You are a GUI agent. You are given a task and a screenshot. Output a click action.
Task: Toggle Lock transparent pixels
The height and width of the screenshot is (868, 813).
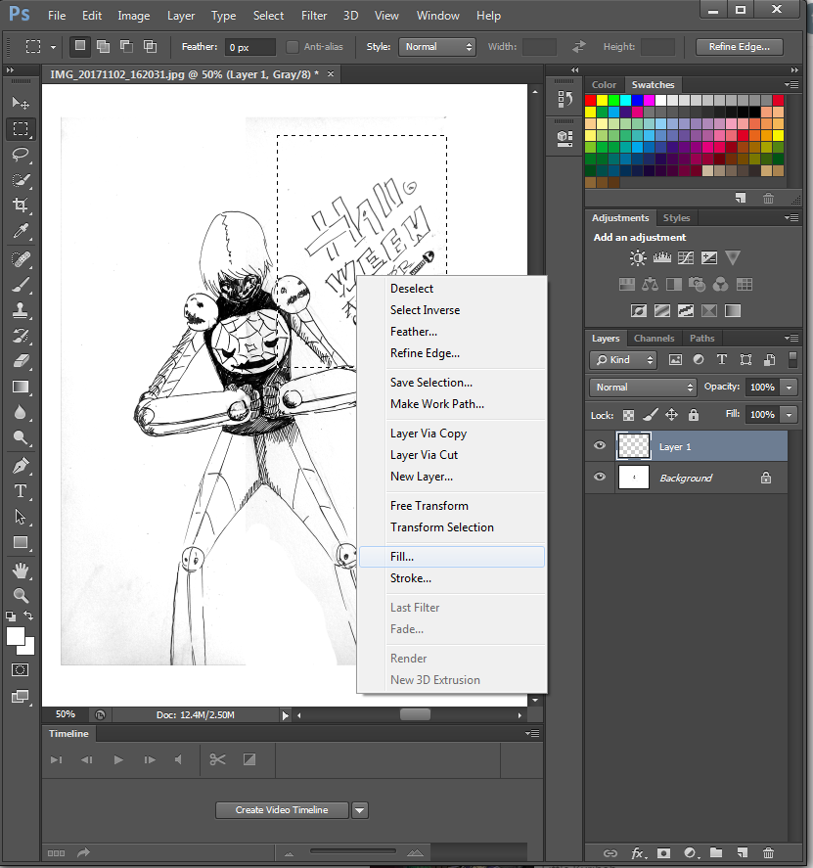(628, 415)
